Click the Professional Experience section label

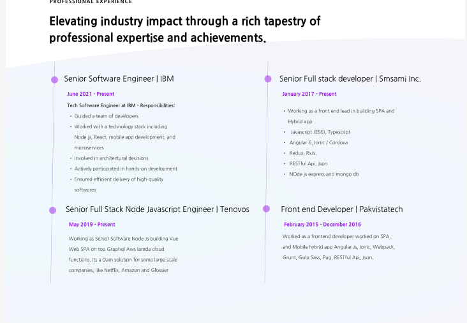click(x=91, y=2)
